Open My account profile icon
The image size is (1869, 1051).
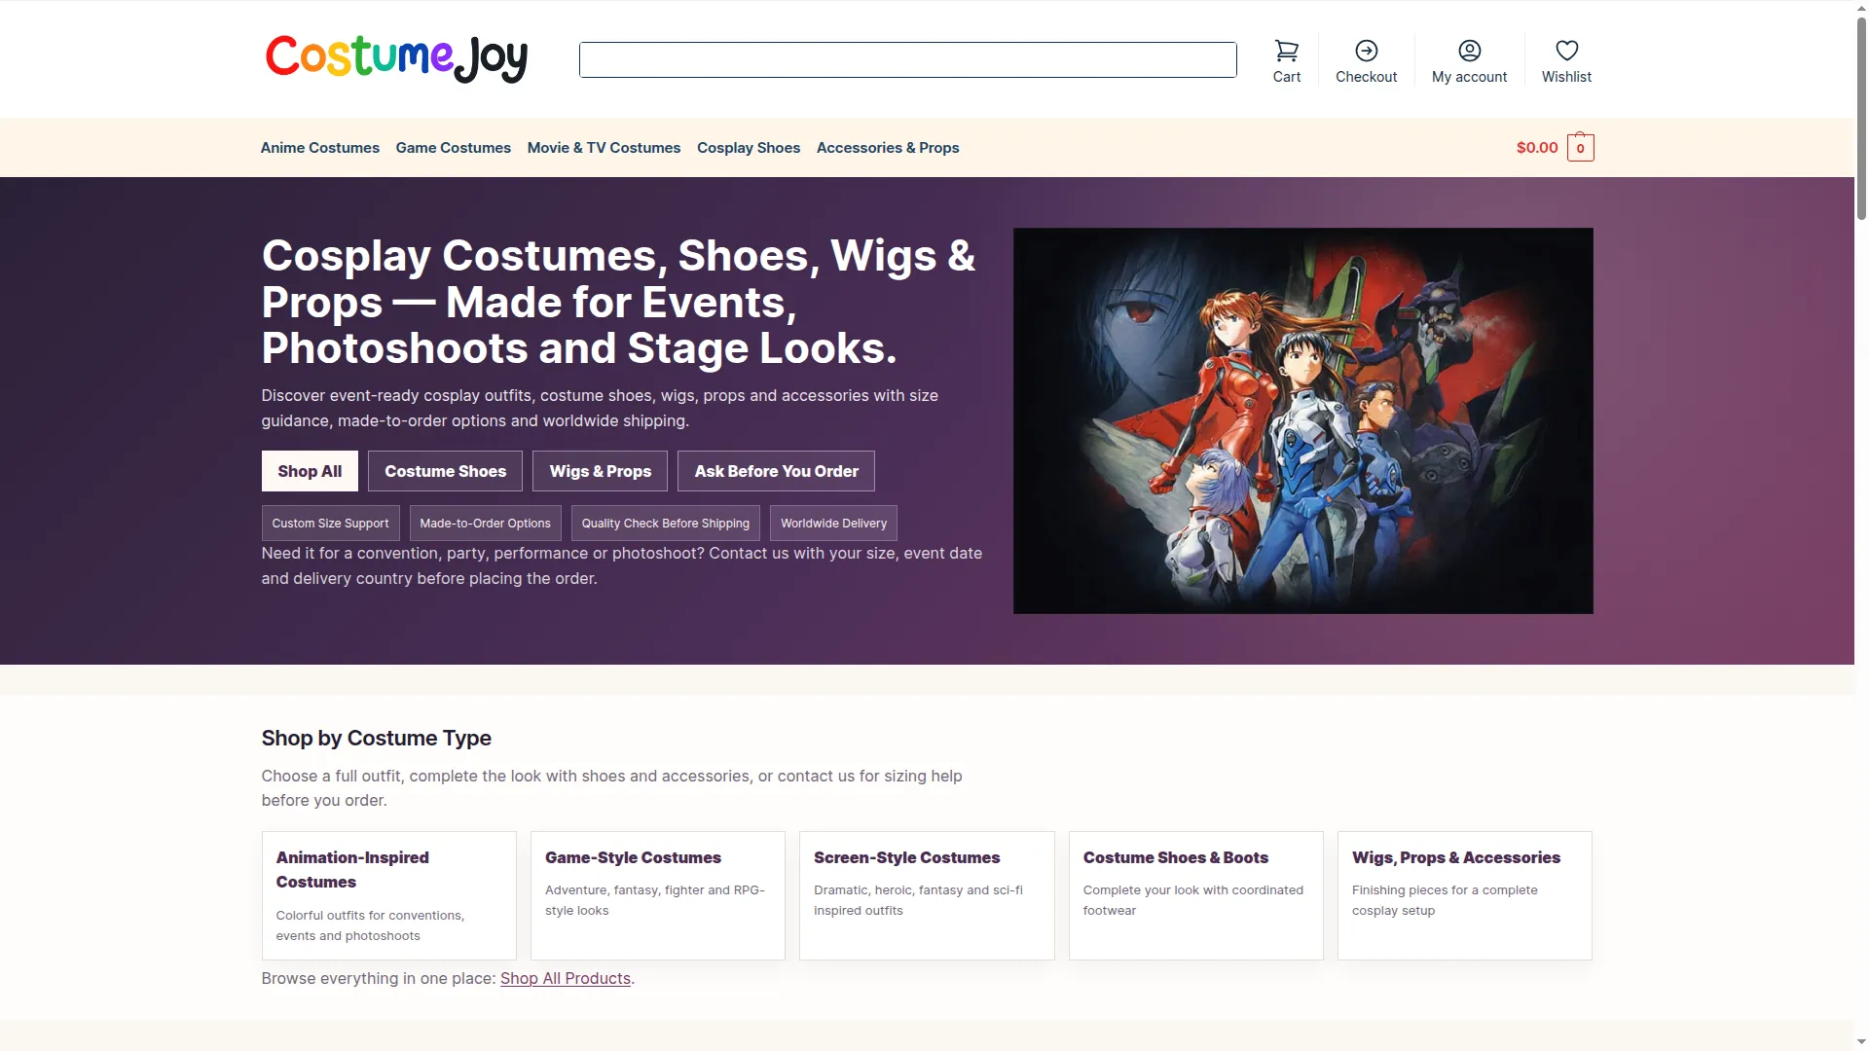coord(1469,51)
